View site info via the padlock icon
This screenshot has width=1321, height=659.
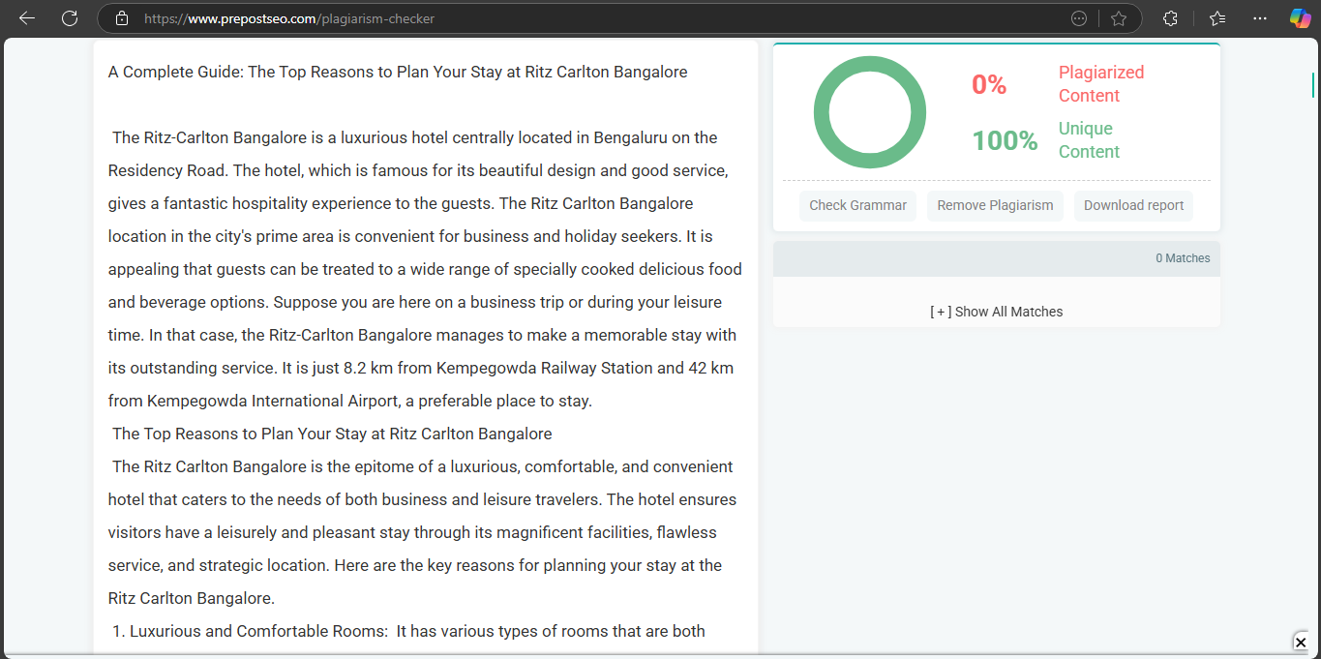[122, 18]
